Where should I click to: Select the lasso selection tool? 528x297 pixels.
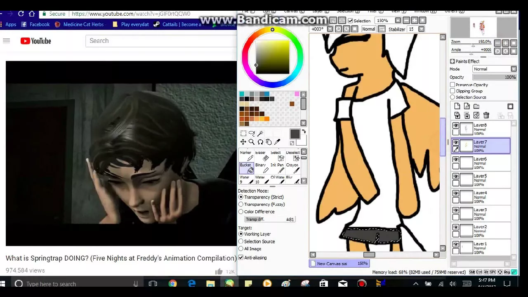coord(252,133)
